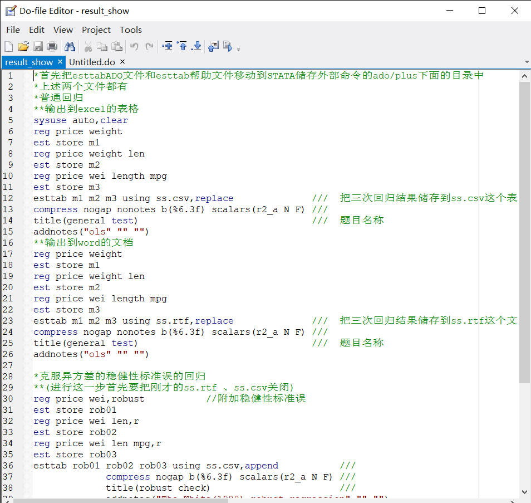Close the result_show tab
The height and width of the screenshot is (503, 531).
[60, 62]
